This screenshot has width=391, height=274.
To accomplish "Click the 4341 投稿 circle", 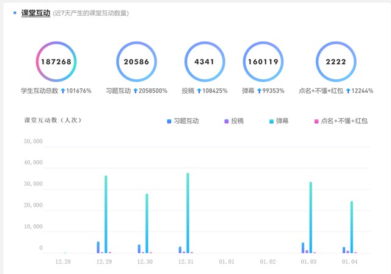I will click(205, 61).
